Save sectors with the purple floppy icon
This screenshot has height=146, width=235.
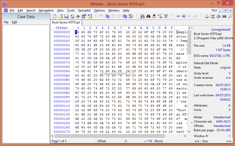(66, 16)
